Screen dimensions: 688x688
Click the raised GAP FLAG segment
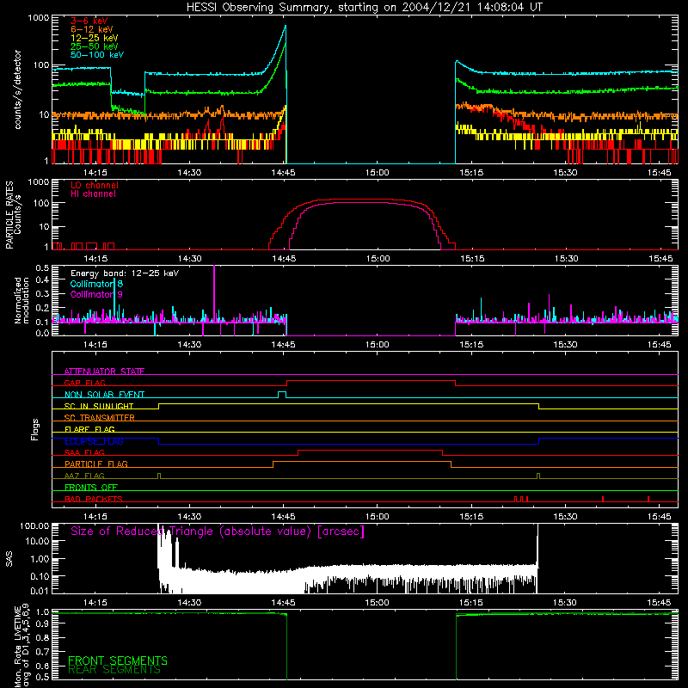point(371,381)
